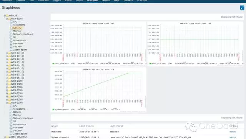
Task: Click the System information cell in table
Action: tap(60, 137)
